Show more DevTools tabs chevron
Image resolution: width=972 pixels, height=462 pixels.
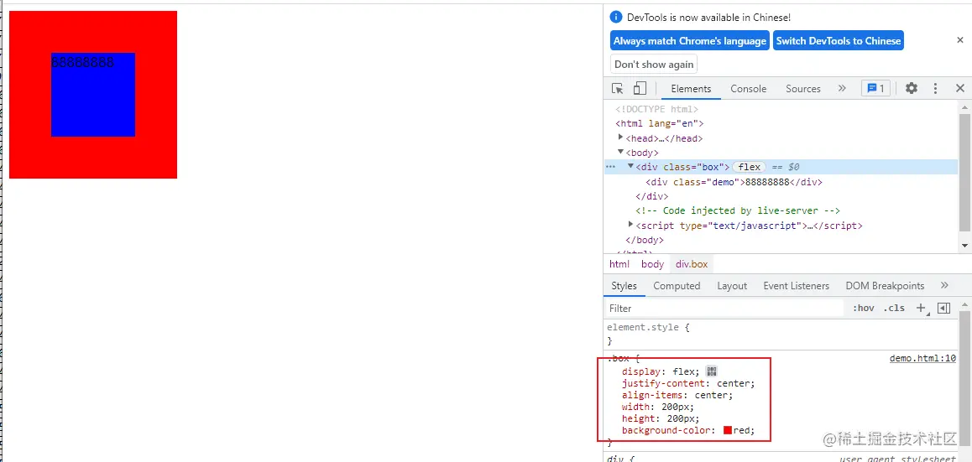click(842, 89)
